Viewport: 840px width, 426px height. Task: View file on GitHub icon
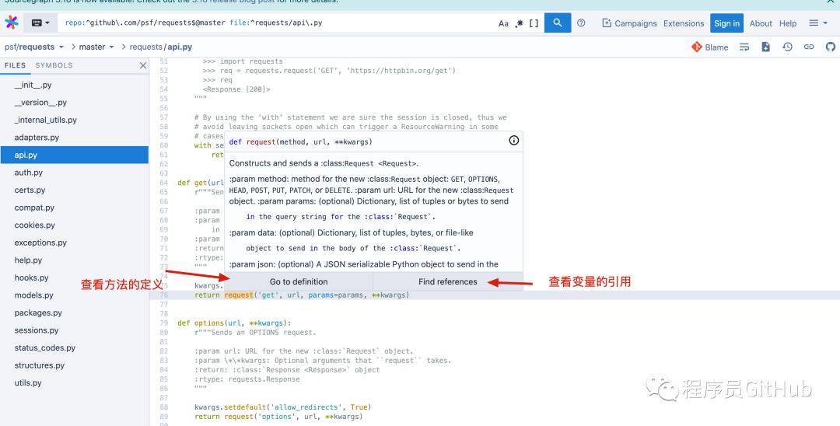tap(831, 47)
